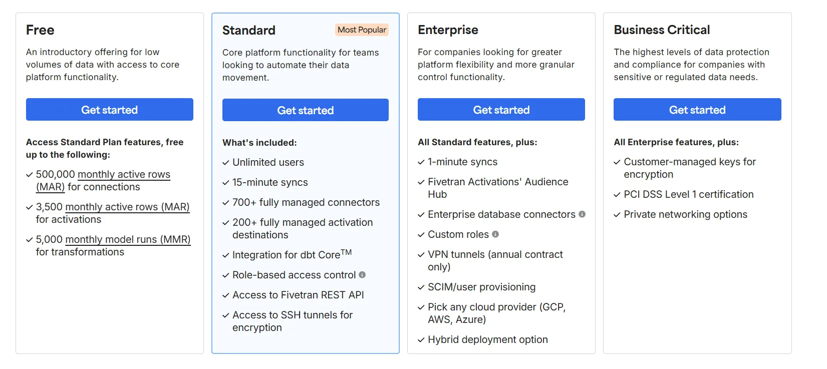Click the Access to Fivetran REST API feature
The image size is (827, 369).
tap(298, 295)
